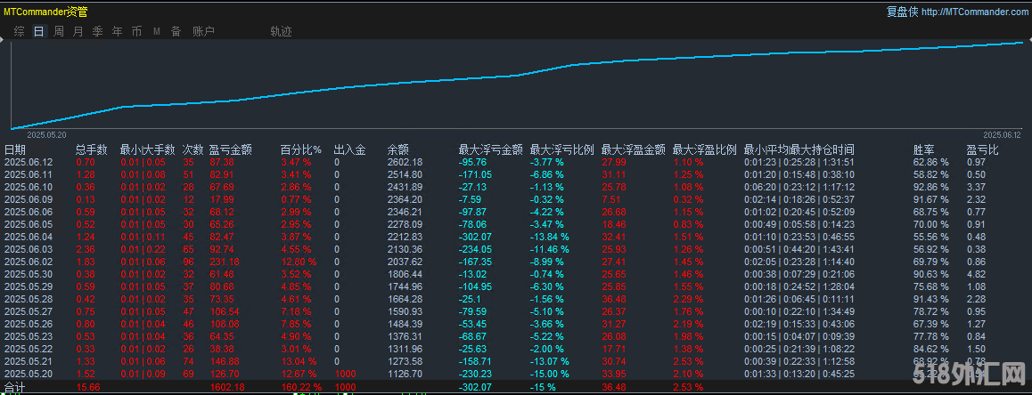Click the balance value 1126.70

pyautogui.click(x=405, y=374)
